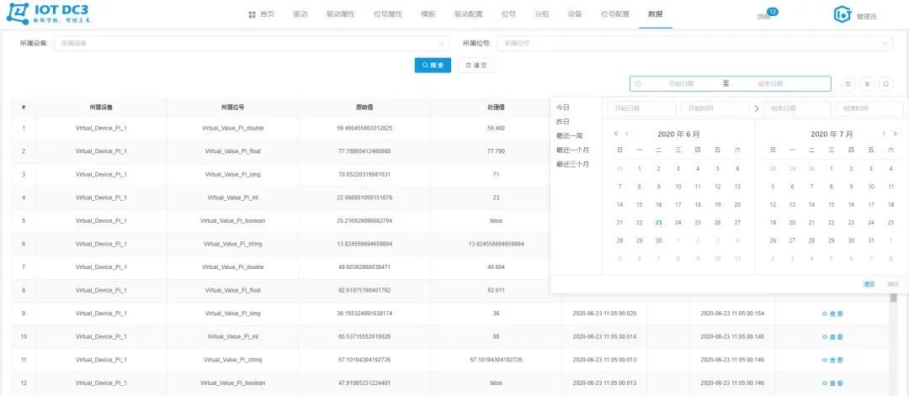Screen dimensions: 909x396
Task: Go to the 位号属性 tab
Action: coord(388,14)
